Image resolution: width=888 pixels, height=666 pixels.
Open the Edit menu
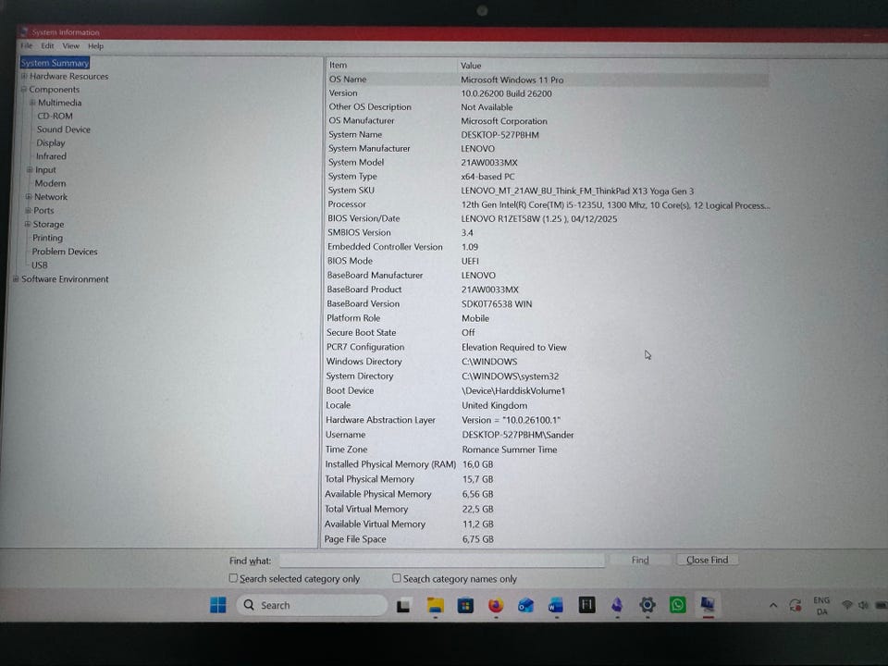pos(47,46)
